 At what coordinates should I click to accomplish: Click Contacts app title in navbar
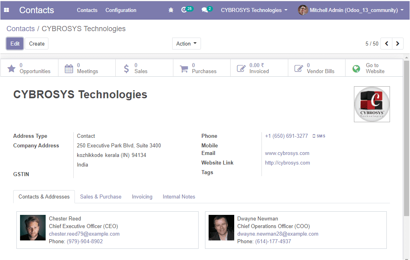click(36, 10)
